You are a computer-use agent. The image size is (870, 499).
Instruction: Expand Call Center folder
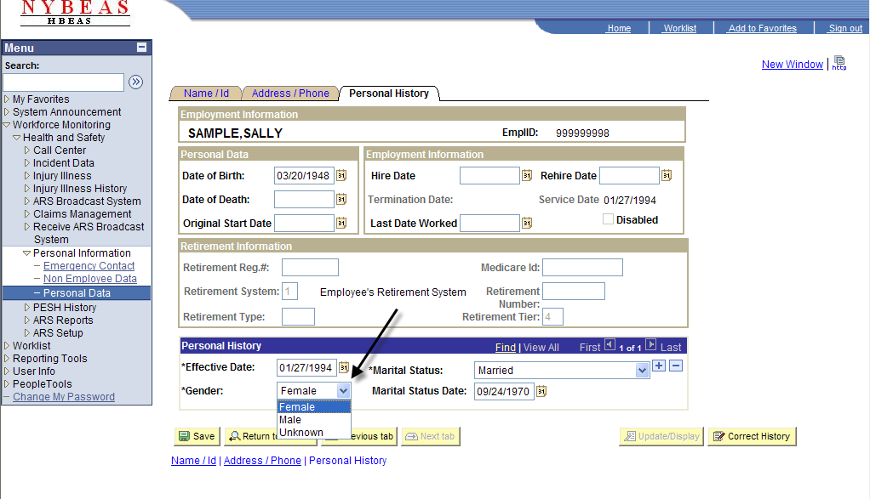[x=26, y=150]
